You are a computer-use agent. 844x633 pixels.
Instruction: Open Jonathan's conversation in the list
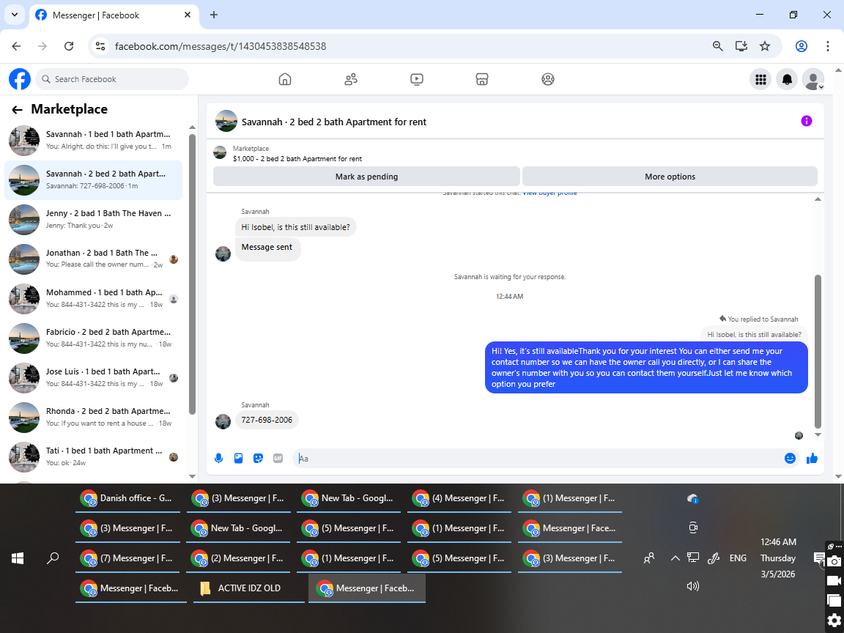click(94, 259)
